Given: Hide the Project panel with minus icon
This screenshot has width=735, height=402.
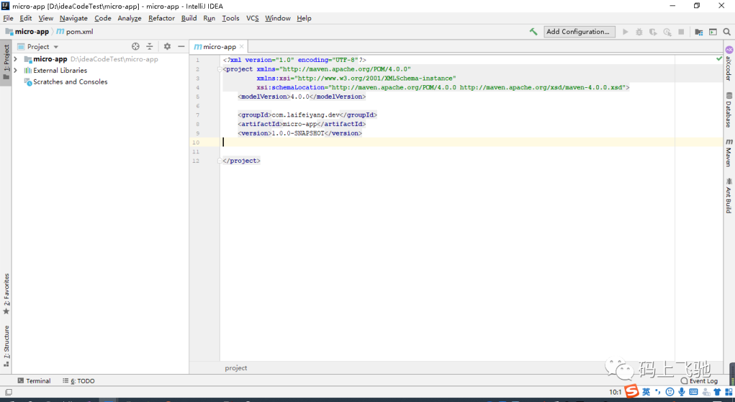Looking at the screenshot, I should [182, 46].
